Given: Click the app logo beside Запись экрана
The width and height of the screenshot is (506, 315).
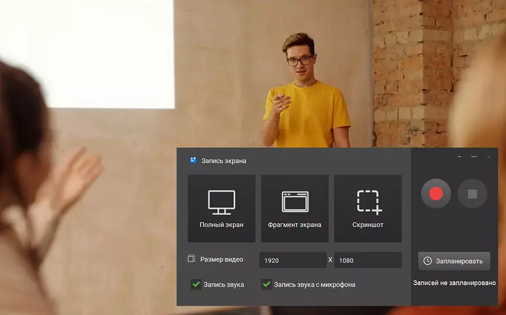Looking at the screenshot, I should [x=193, y=161].
